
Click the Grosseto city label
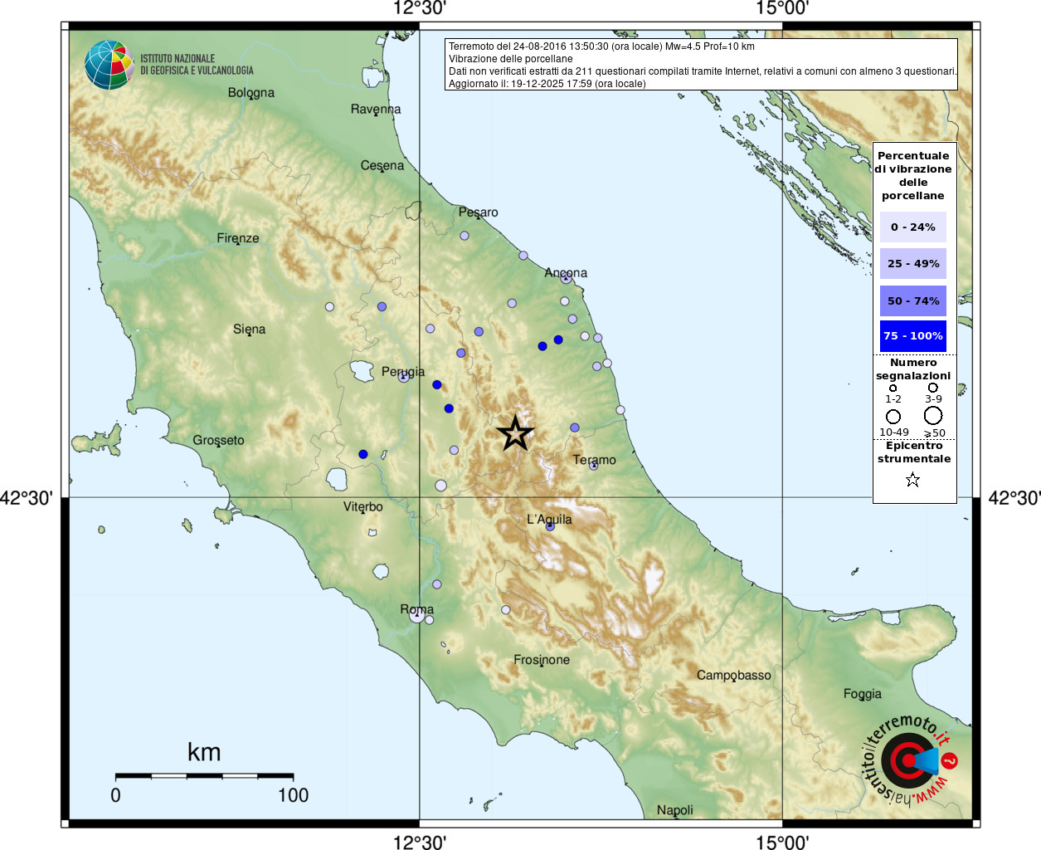pos(218,440)
